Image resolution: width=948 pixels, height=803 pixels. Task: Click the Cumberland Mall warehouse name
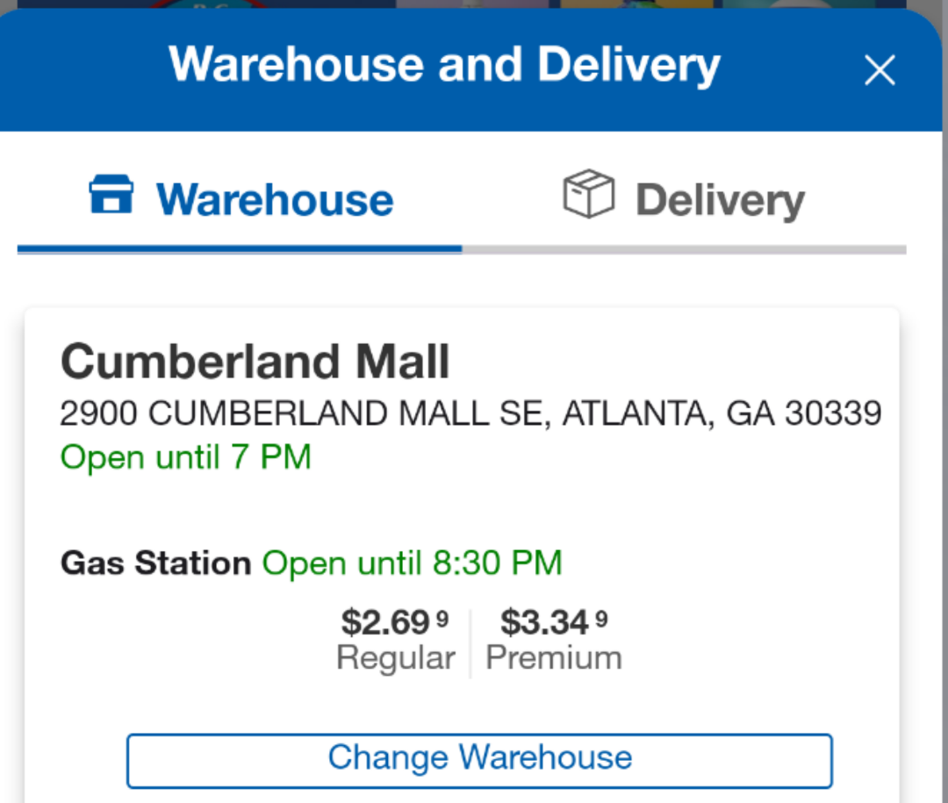[x=255, y=362]
